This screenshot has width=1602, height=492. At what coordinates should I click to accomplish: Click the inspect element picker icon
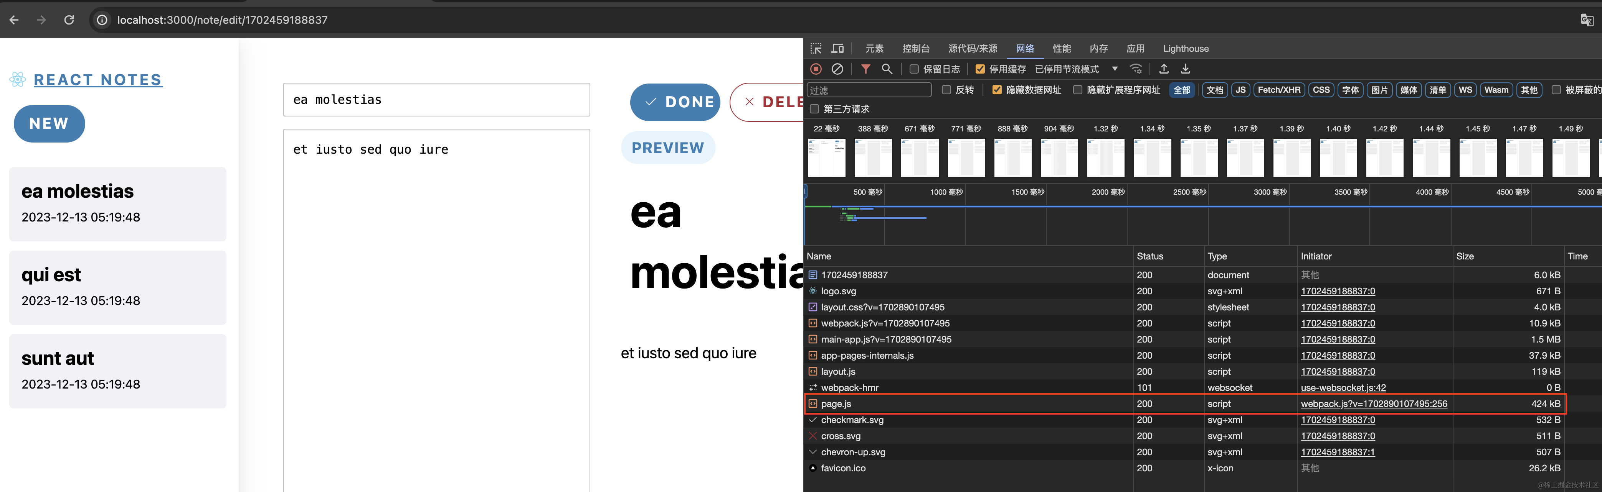(x=816, y=48)
